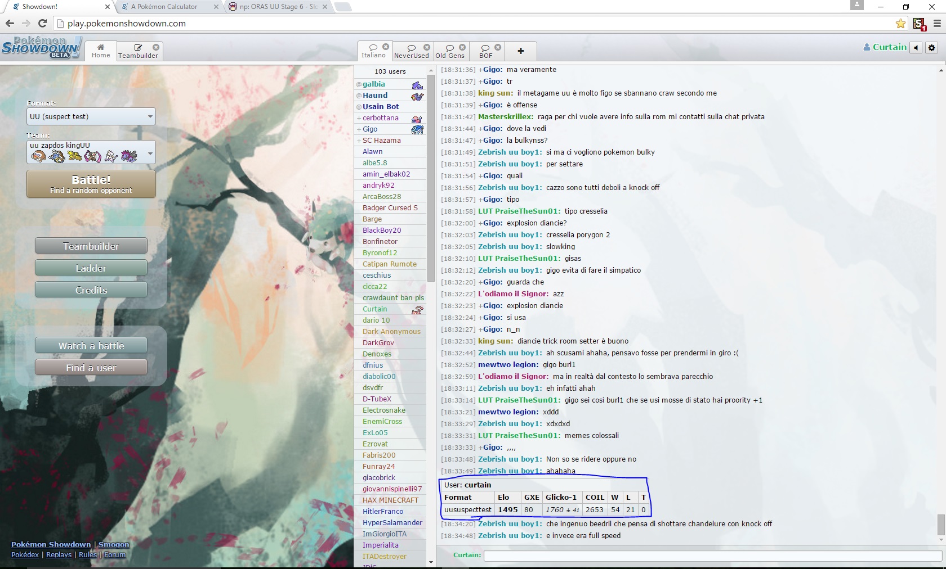Screen dimensions: 946x569
Task: Close the Teambuilder tab with its X
Action: (156, 47)
